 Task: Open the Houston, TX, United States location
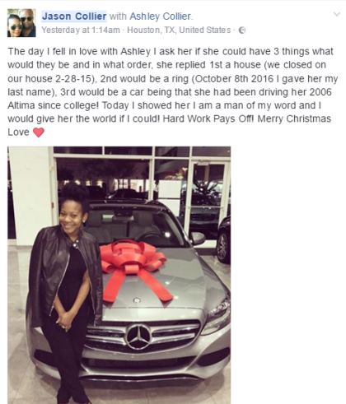pyautogui.click(x=179, y=30)
